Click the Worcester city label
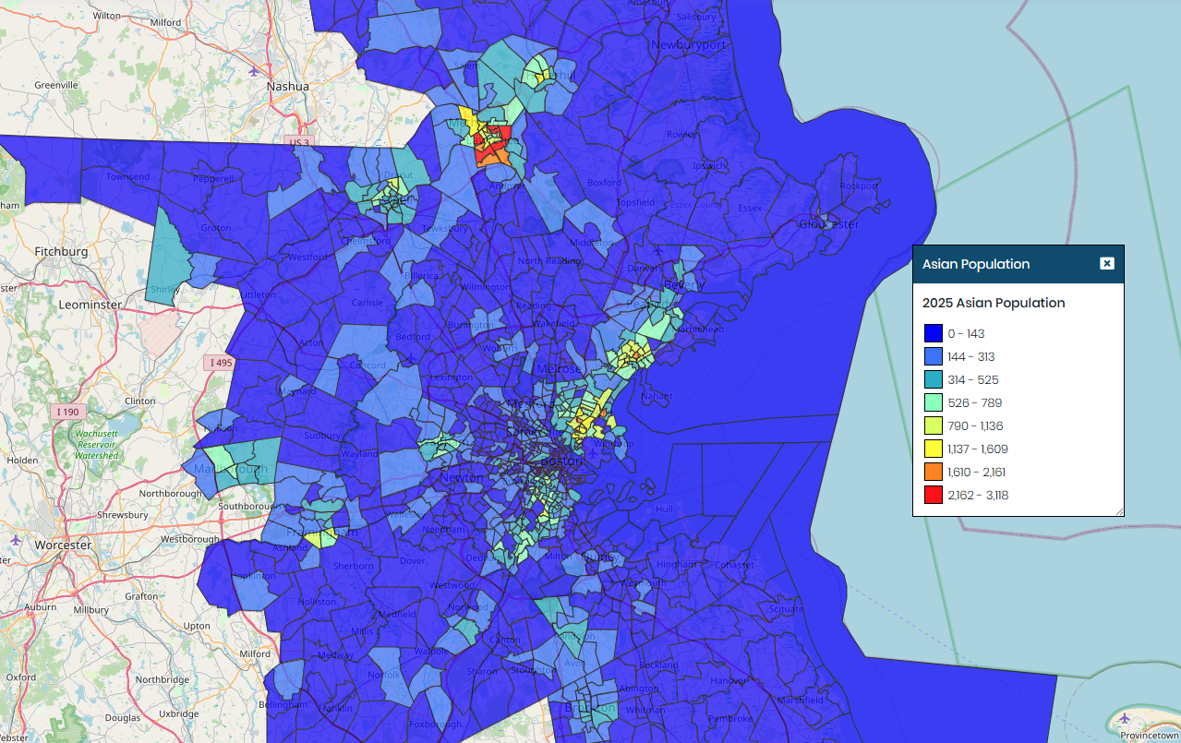The height and width of the screenshot is (743, 1181). point(63,545)
